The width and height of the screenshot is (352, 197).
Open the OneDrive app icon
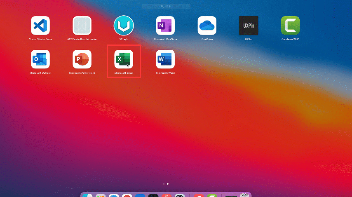point(207,26)
